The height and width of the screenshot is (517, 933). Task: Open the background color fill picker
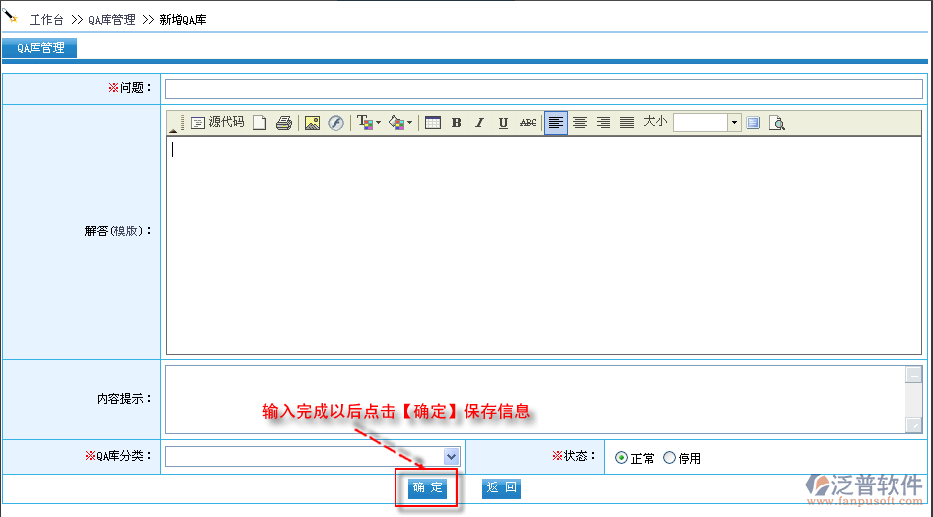(399, 122)
